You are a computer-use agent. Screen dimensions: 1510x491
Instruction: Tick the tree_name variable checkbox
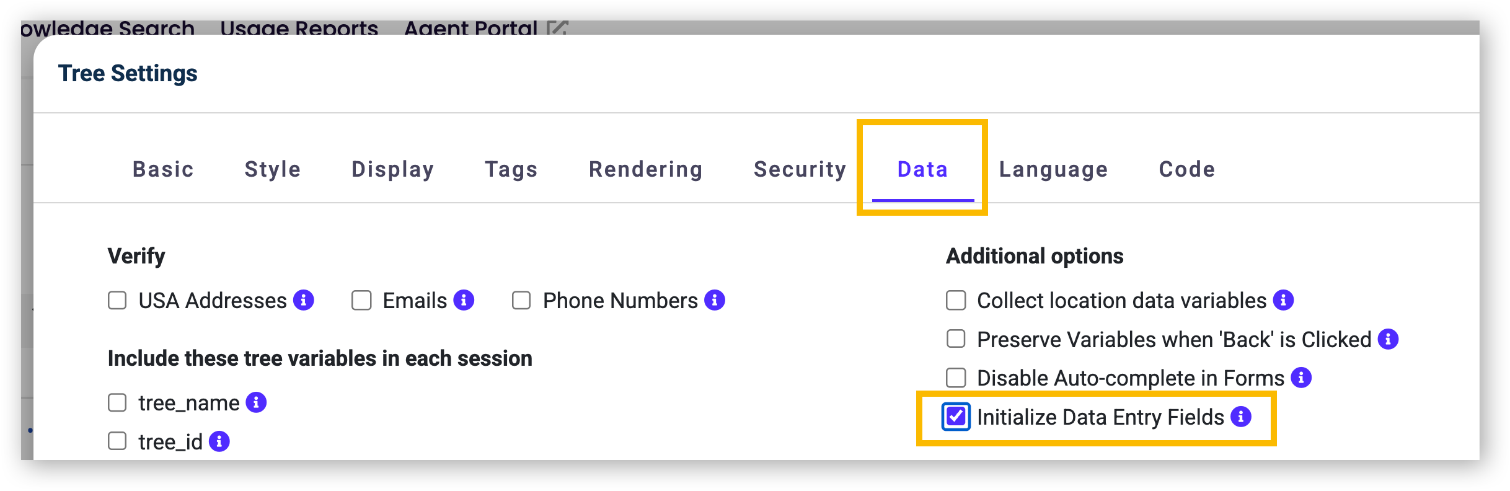coord(117,403)
